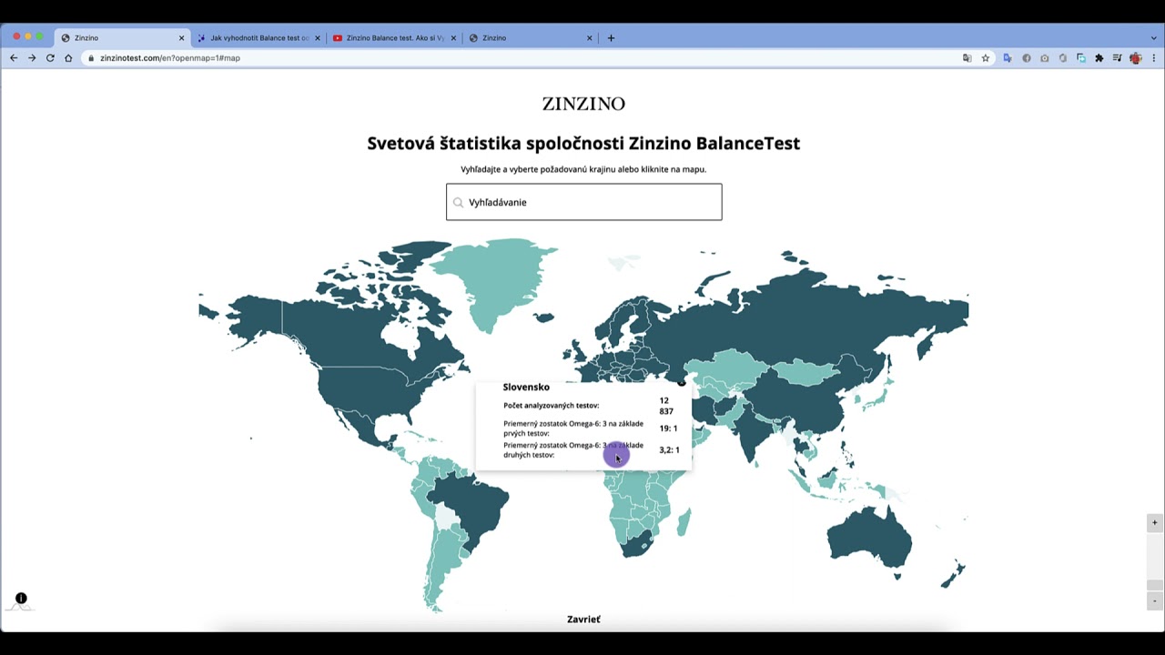The image size is (1165, 655).
Task: Select Australia on the map
Action: pyautogui.click(x=869, y=537)
